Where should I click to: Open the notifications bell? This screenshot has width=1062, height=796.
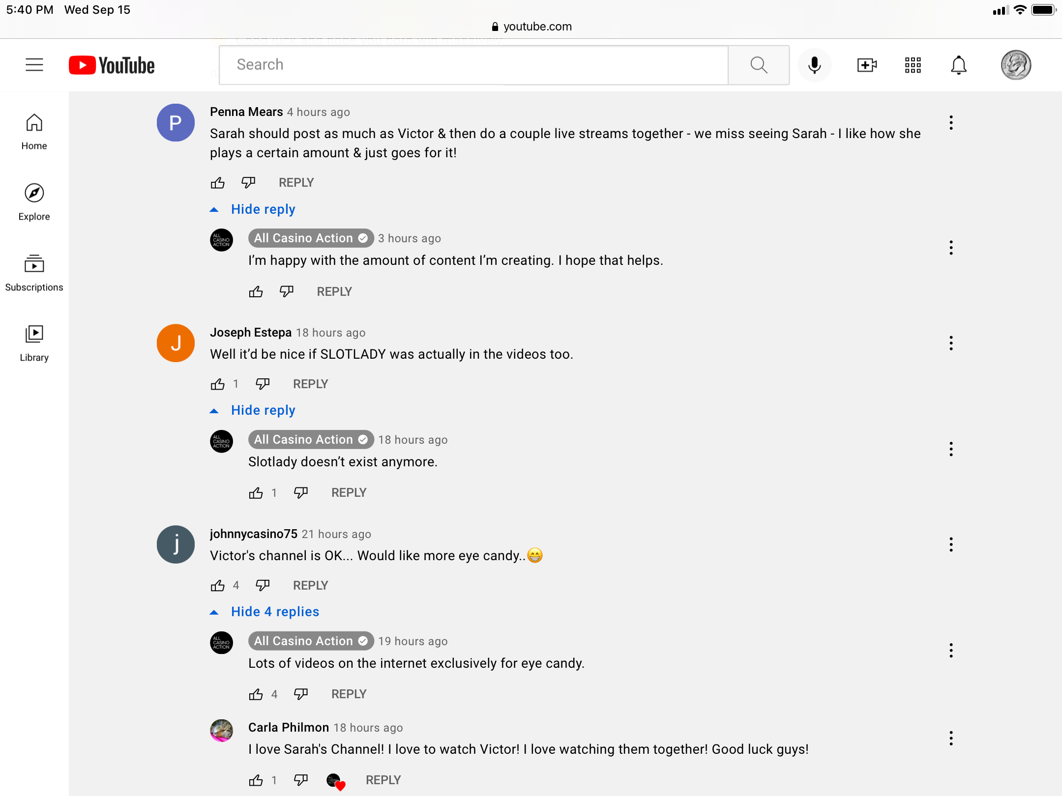(x=958, y=65)
